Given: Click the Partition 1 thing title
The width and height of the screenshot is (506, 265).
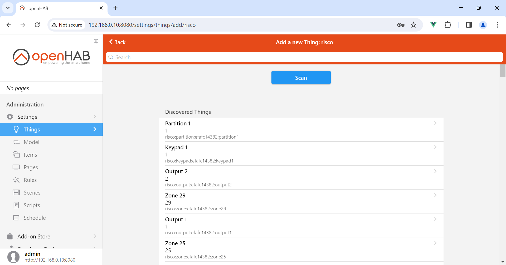Looking at the screenshot, I should tap(178, 123).
